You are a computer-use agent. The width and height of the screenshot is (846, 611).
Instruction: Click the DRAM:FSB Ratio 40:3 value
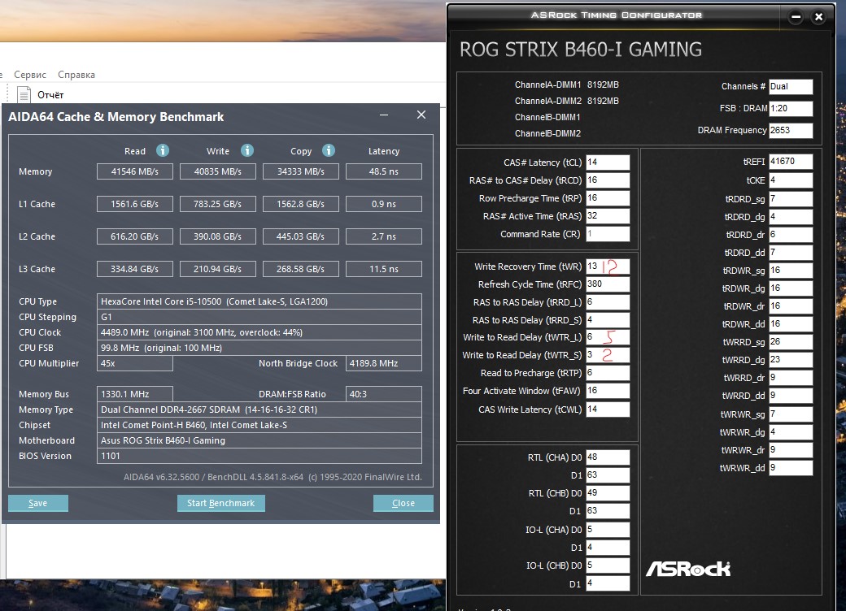click(x=384, y=394)
